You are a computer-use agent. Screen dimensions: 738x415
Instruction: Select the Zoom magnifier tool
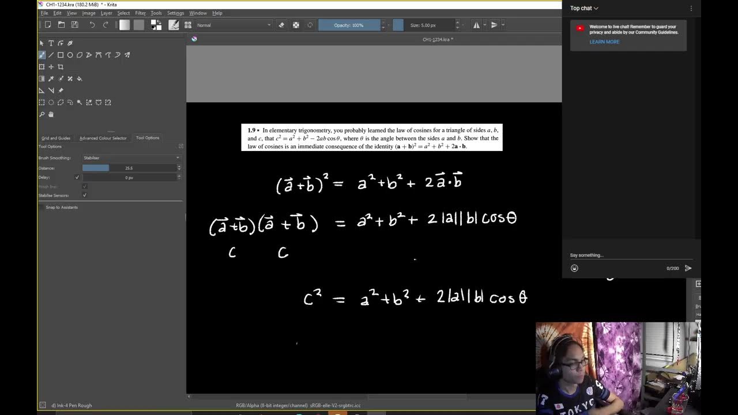(x=42, y=114)
